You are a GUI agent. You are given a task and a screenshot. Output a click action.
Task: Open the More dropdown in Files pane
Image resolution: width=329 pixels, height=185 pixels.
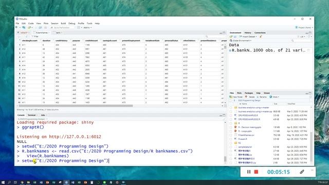(x=274, y=97)
